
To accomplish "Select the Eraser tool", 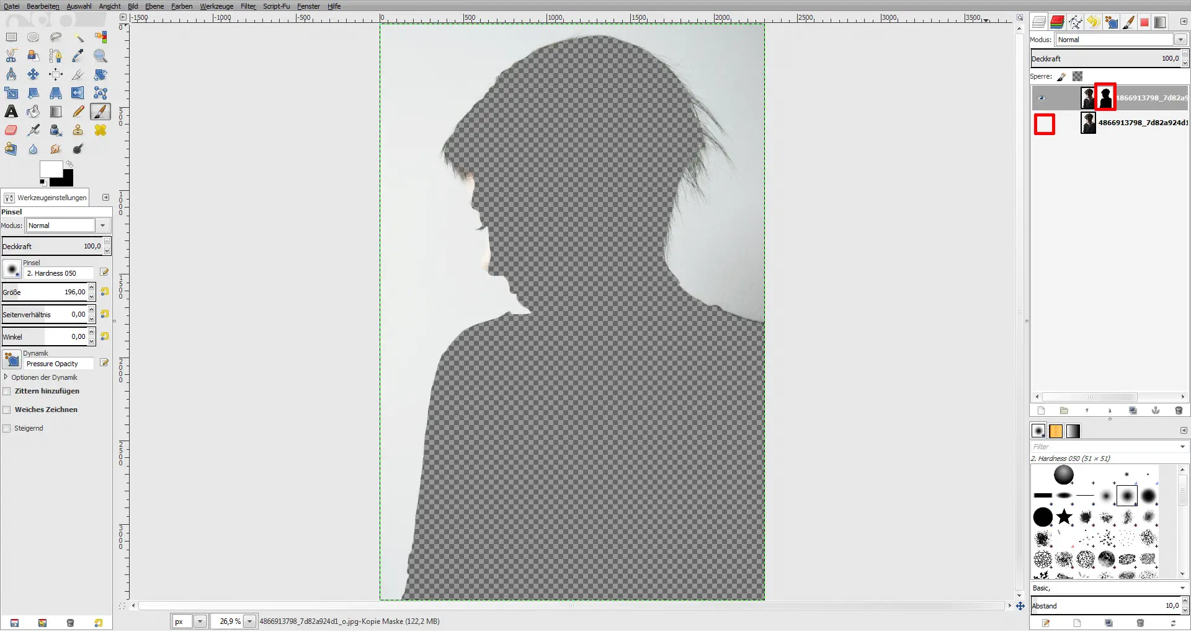I will tap(11, 130).
